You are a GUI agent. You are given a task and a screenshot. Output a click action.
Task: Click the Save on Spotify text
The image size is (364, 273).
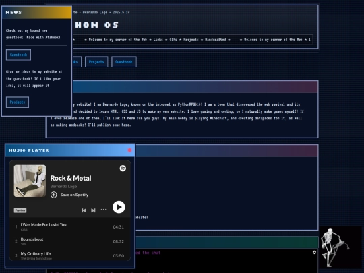tap(74, 195)
